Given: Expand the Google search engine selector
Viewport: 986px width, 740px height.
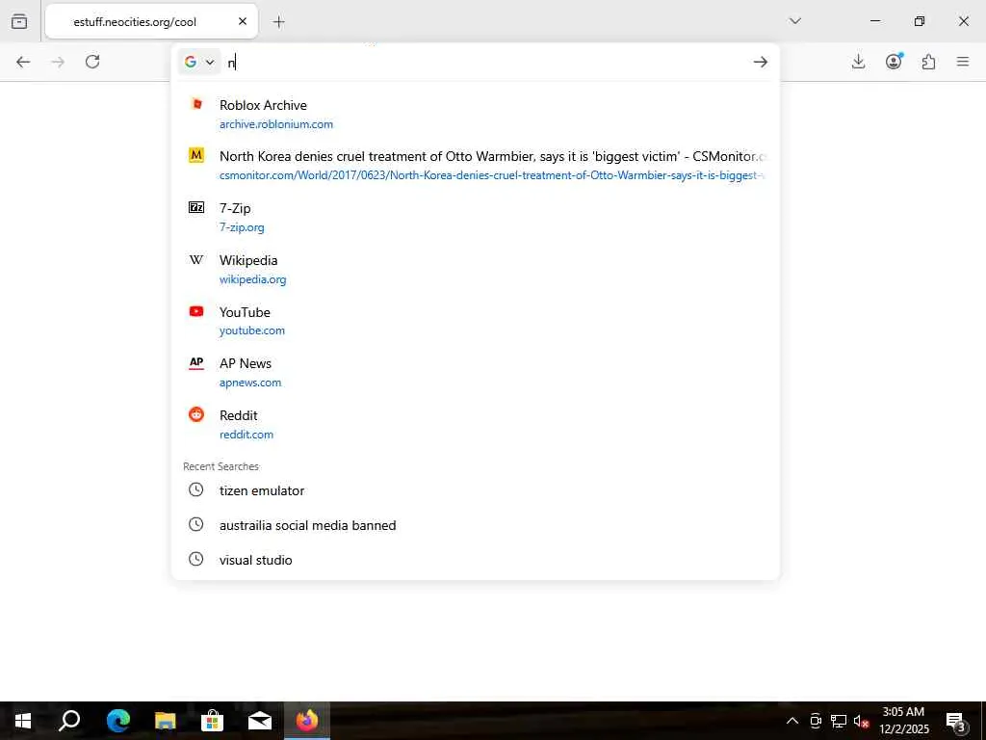Looking at the screenshot, I should pos(199,62).
